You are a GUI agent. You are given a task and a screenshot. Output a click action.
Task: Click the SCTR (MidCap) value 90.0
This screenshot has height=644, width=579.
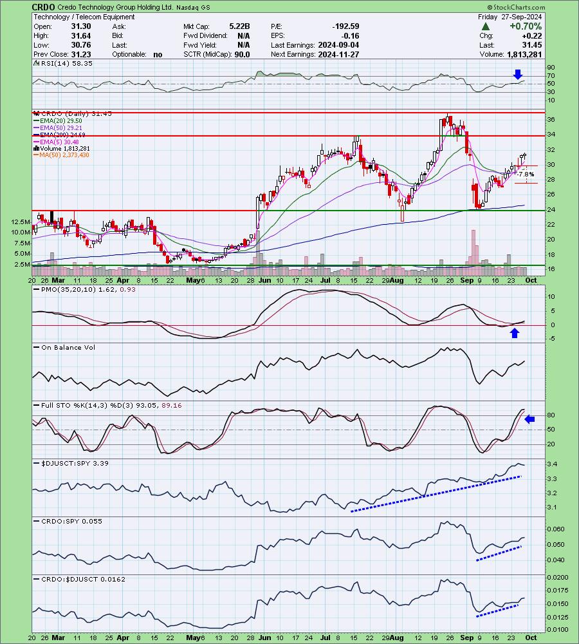pyautogui.click(x=242, y=54)
